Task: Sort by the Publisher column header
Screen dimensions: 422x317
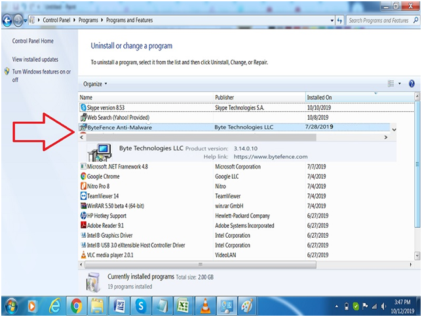Action: (x=259, y=98)
